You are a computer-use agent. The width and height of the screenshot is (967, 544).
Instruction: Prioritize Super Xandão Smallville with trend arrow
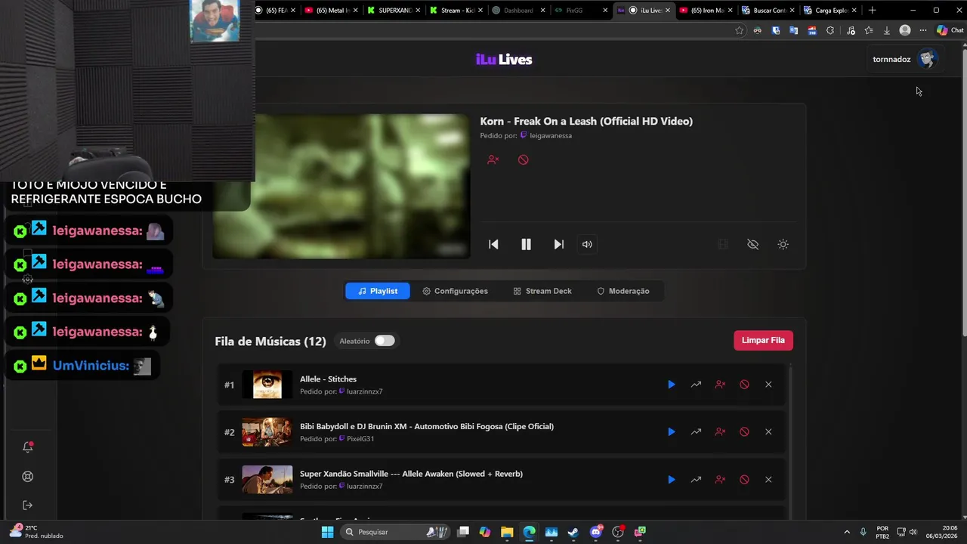click(x=696, y=480)
